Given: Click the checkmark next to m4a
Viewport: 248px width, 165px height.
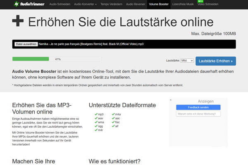Looking at the screenshot, I should click(113, 114).
